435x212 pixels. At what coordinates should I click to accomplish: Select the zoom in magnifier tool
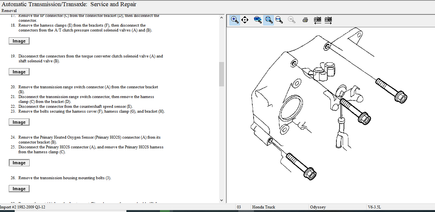coord(234,20)
